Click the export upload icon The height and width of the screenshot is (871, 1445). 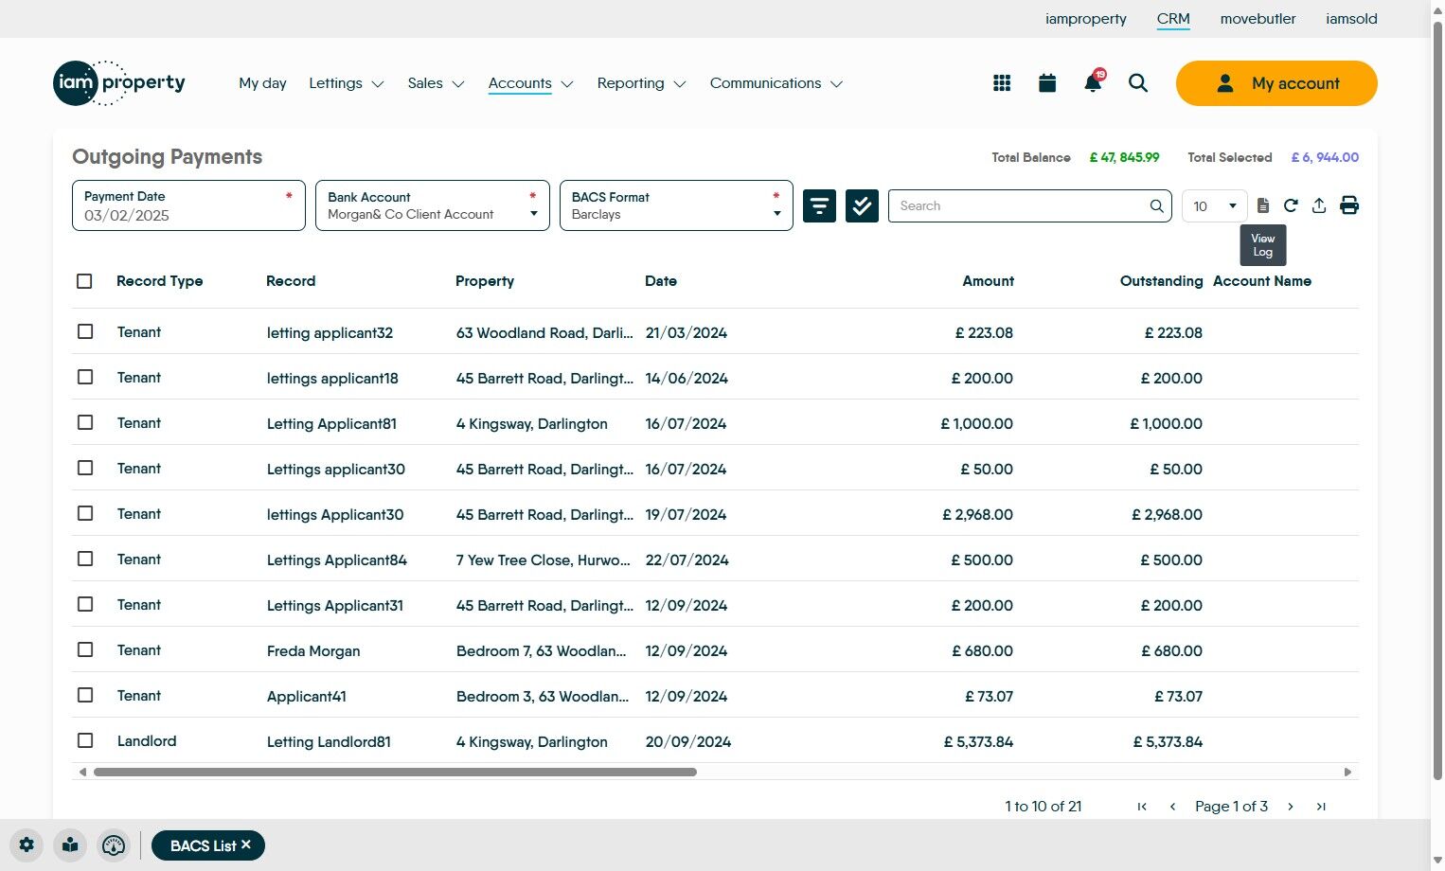(1319, 205)
